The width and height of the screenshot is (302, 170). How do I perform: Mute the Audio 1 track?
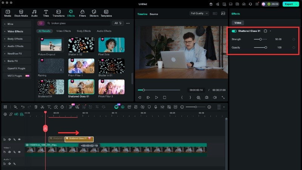point(9,164)
